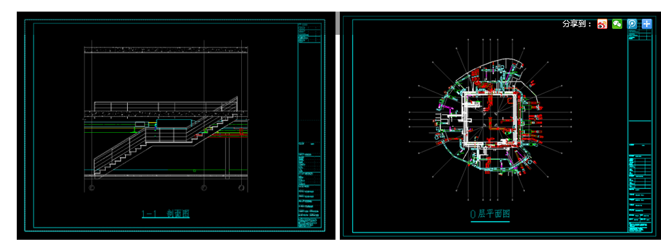Click the '1-1 剖面图' title text
This screenshot has width=661, height=252.
coord(166,214)
